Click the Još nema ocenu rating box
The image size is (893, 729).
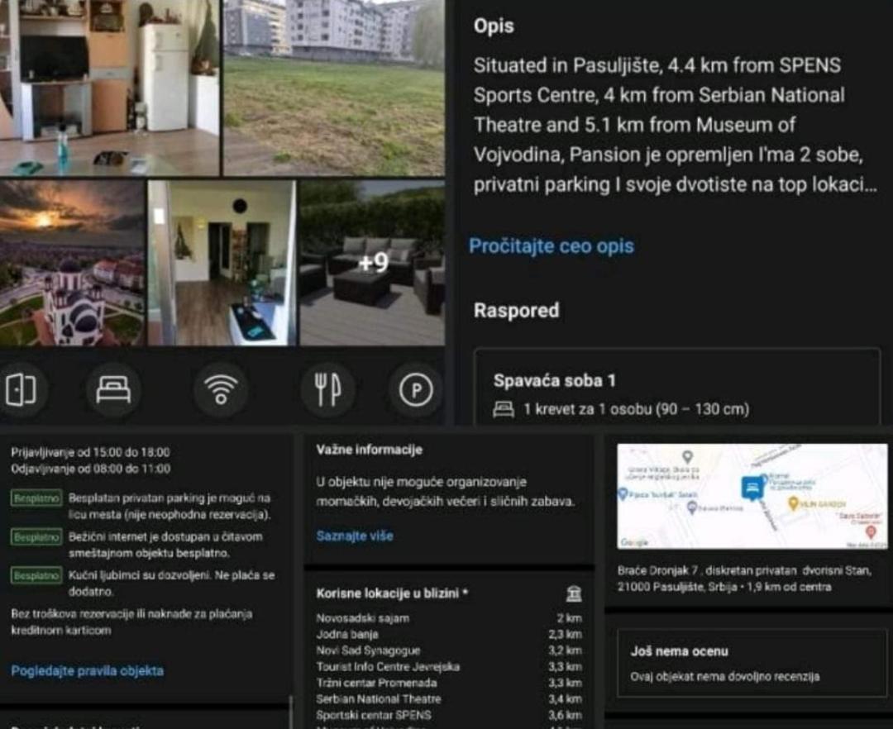coord(752,662)
